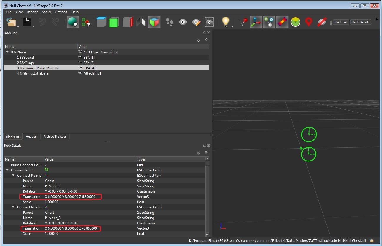Toggle the crossed-out eye hidden icon
Screen dimensions: 382x246
322,22
